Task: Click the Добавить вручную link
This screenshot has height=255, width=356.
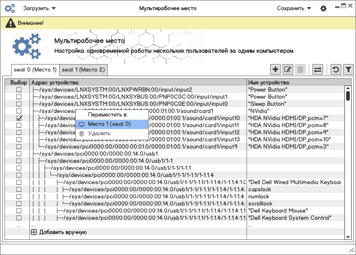Action: pyautogui.click(x=63, y=232)
